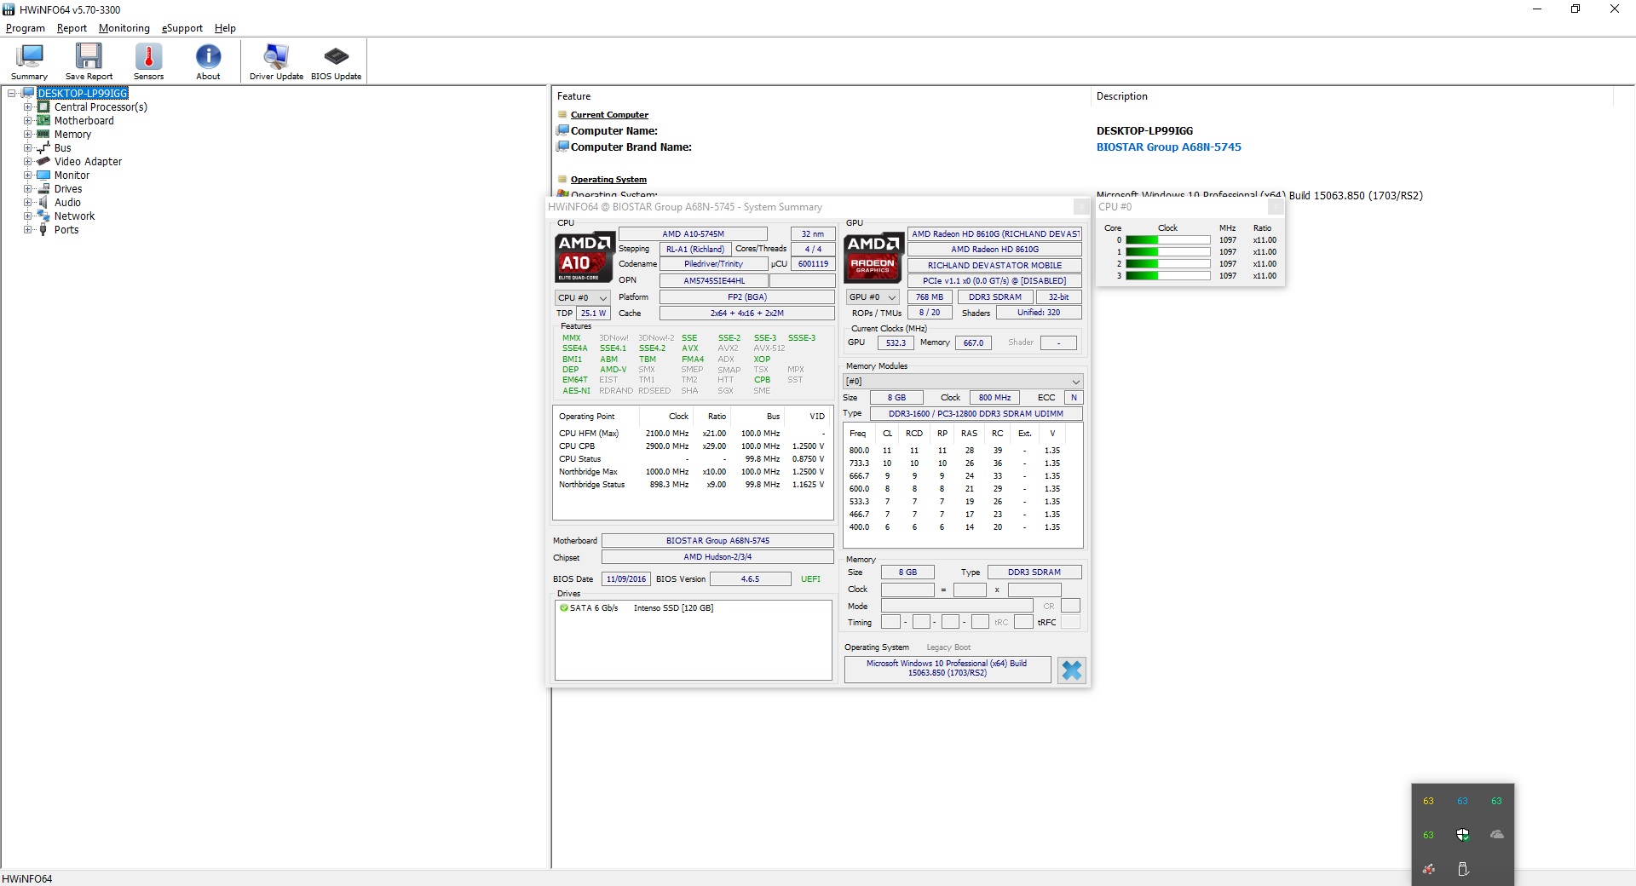Select the Audio speaker tree icon
The image size is (1636, 886).
click(43, 203)
